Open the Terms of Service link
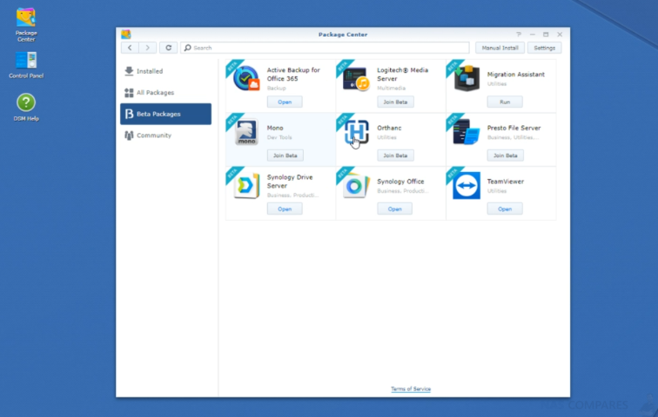The width and height of the screenshot is (658, 417). pos(411,389)
